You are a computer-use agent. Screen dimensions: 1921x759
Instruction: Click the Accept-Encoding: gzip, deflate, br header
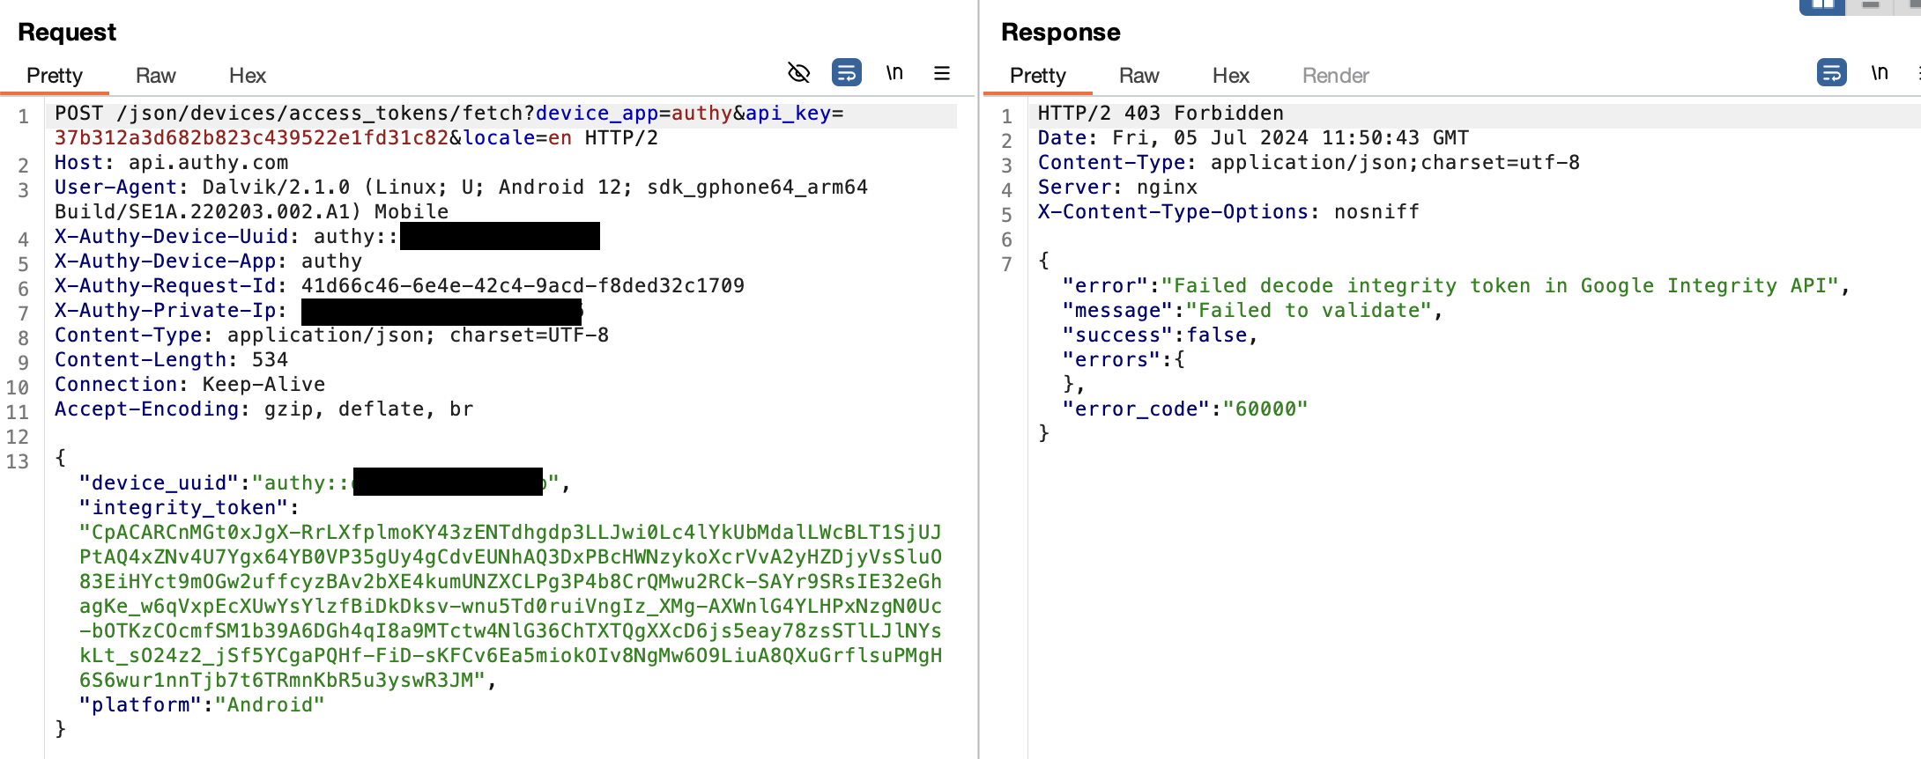(264, 409)
